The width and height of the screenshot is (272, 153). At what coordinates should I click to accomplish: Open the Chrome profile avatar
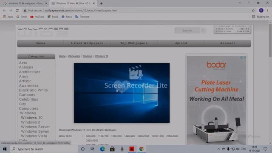[x=261, y=10]
